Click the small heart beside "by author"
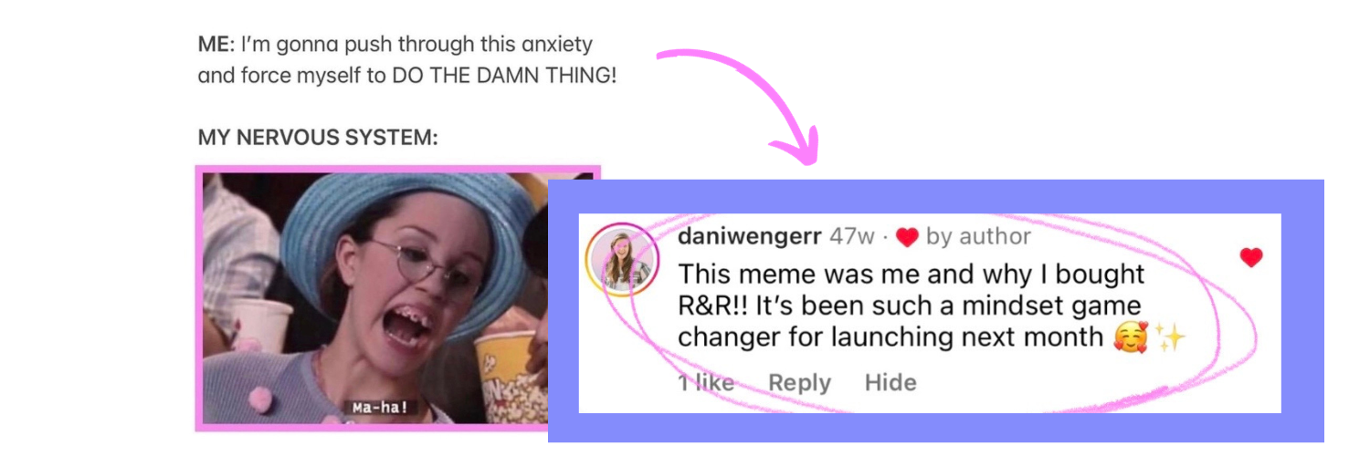The height and width of the screenshot is (456, 1370). 906,237
